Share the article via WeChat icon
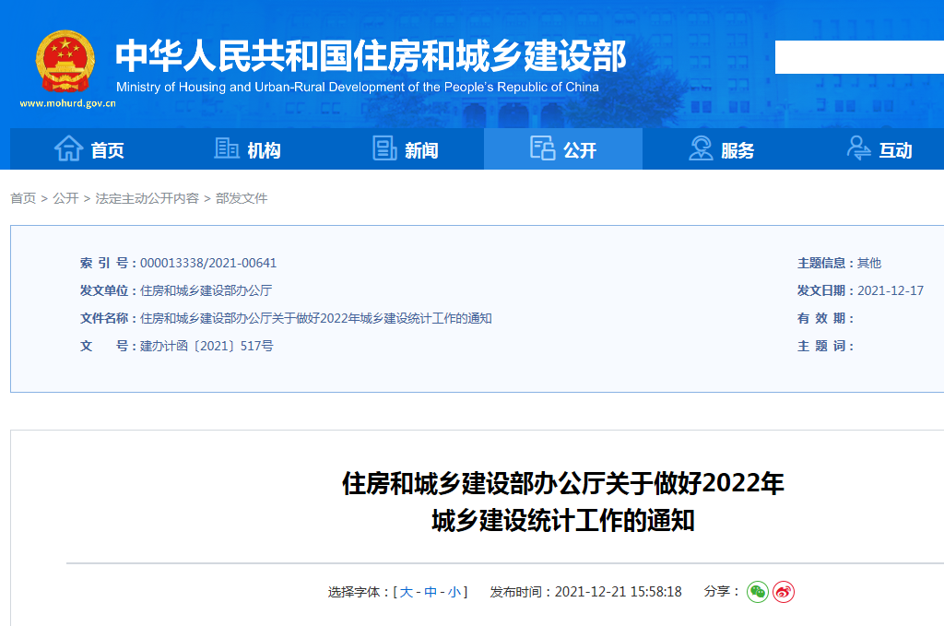Viewport: 944px width, 626px height. [758, 592]
